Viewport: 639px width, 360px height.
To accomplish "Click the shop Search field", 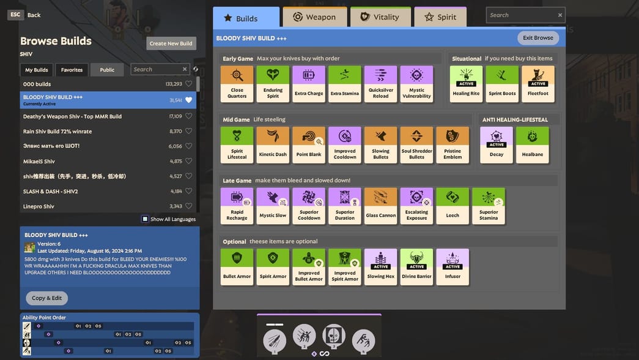I will pyautogui.click(x=521, y=15).
